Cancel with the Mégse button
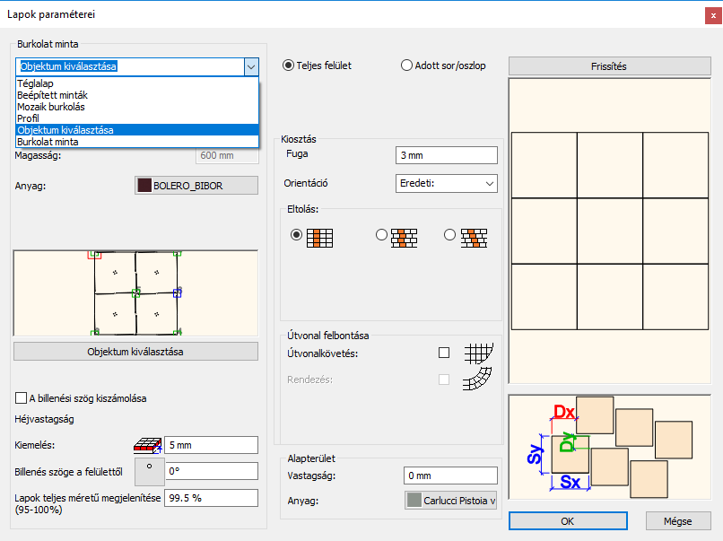This screenshot has height=541, width=723. pos(678,521)
